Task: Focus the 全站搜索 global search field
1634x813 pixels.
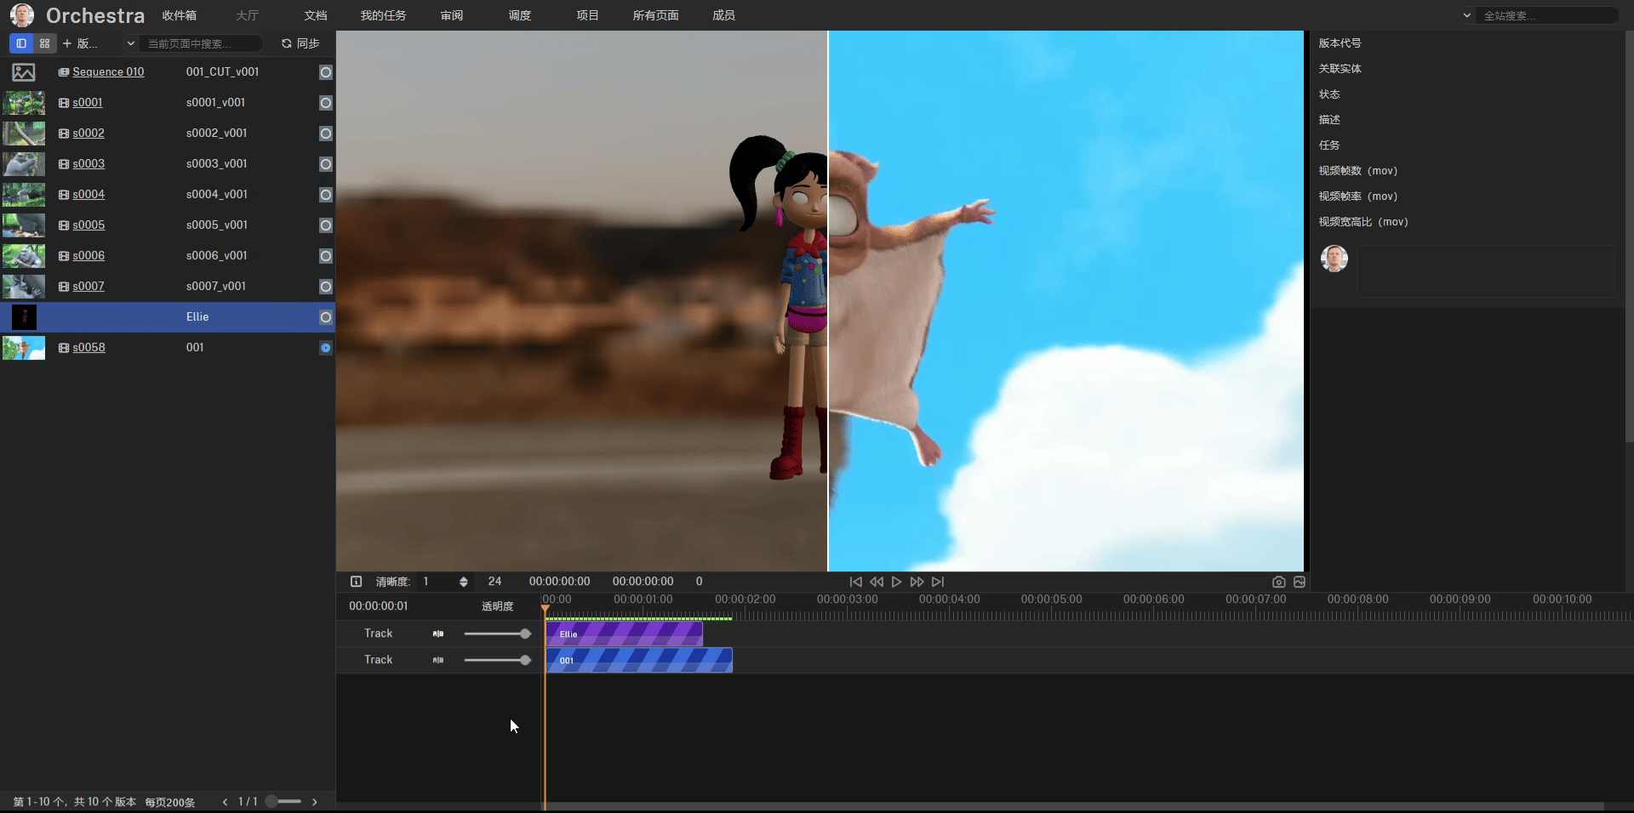Action: pyautogui.click(x=1547, y=15)
